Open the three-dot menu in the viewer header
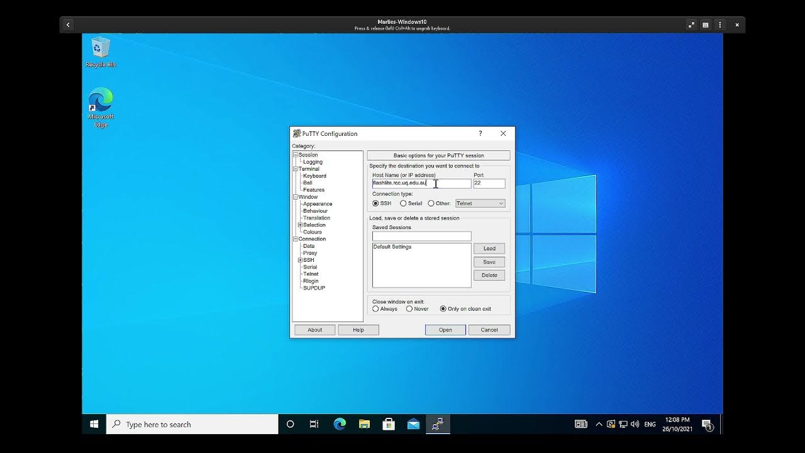The height and width of the screenshot is (453, 805). pyautogui.click(x=720, y=25)
